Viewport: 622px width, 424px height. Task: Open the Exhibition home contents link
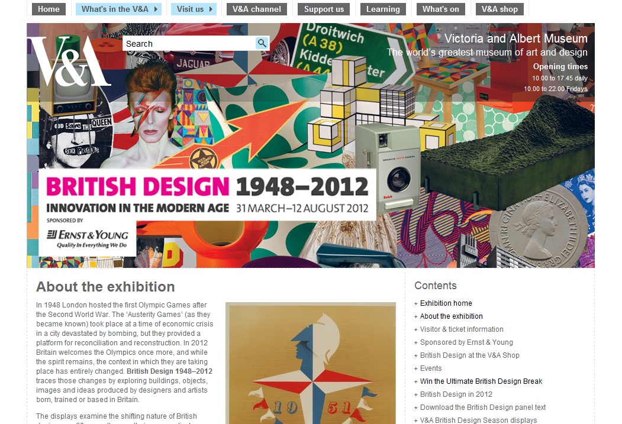(446, 303)
